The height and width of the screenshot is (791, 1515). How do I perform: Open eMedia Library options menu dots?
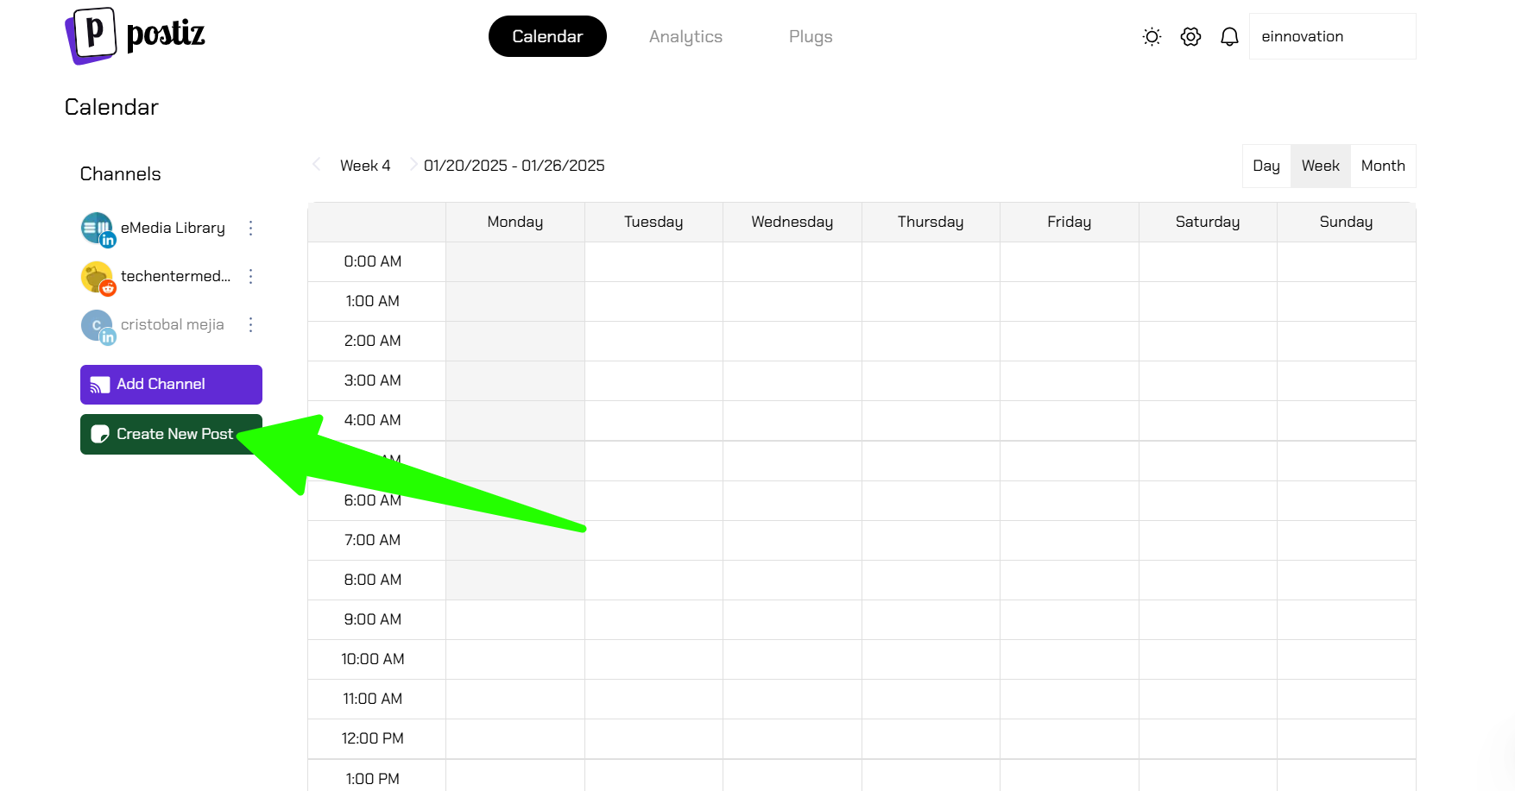(x=250, y=228)
